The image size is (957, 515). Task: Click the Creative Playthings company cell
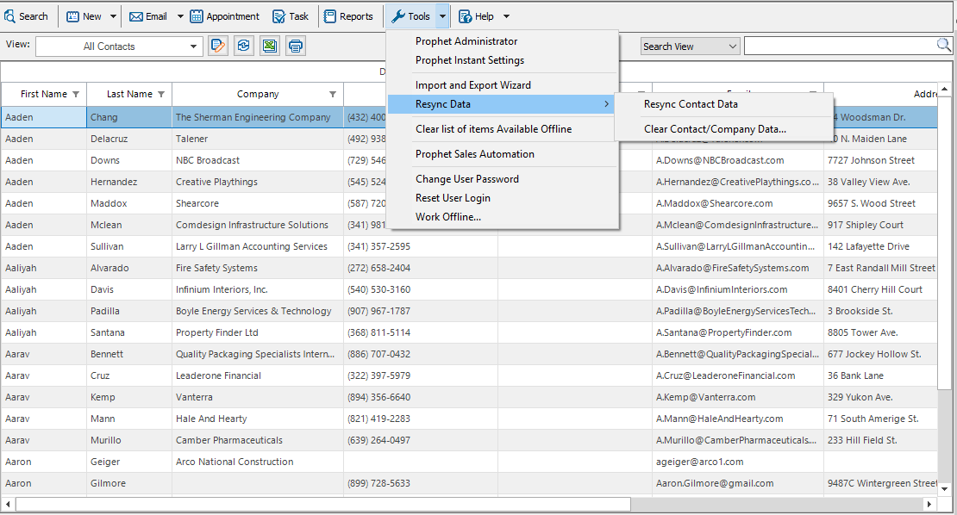(x=258, y=182)
